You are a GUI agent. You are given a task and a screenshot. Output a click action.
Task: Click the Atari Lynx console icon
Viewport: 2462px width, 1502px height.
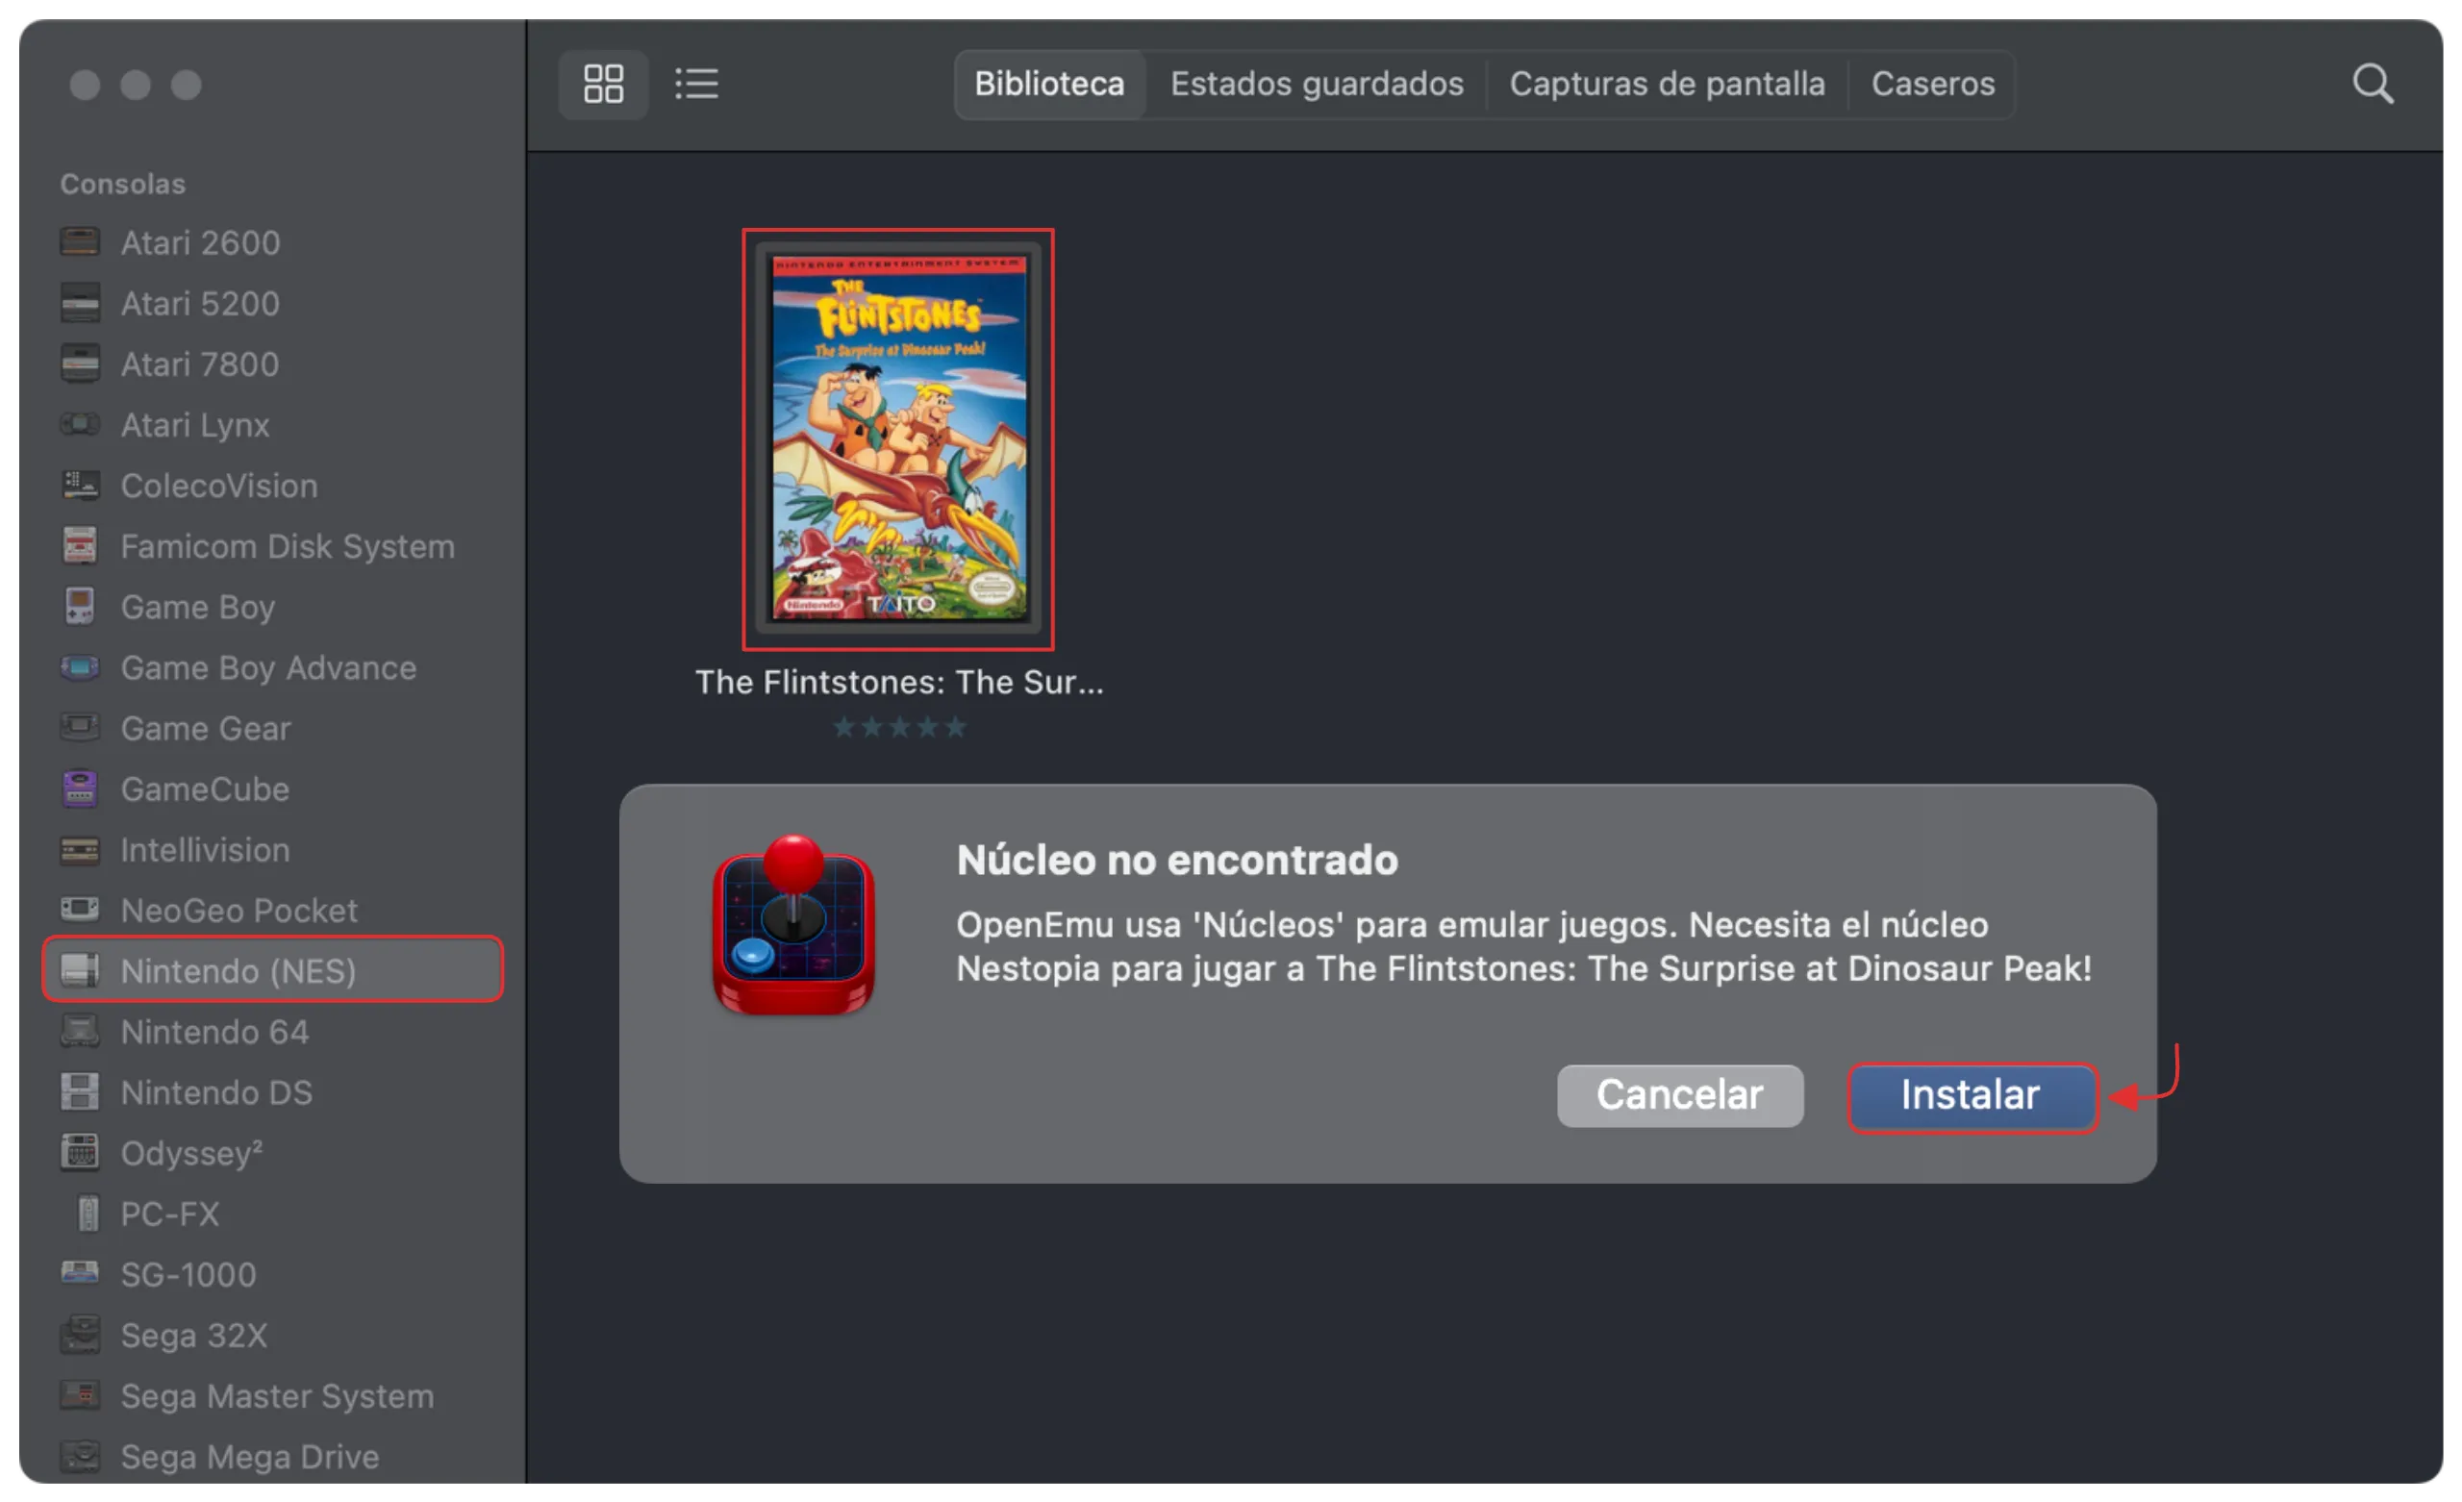tap(80, 425)
